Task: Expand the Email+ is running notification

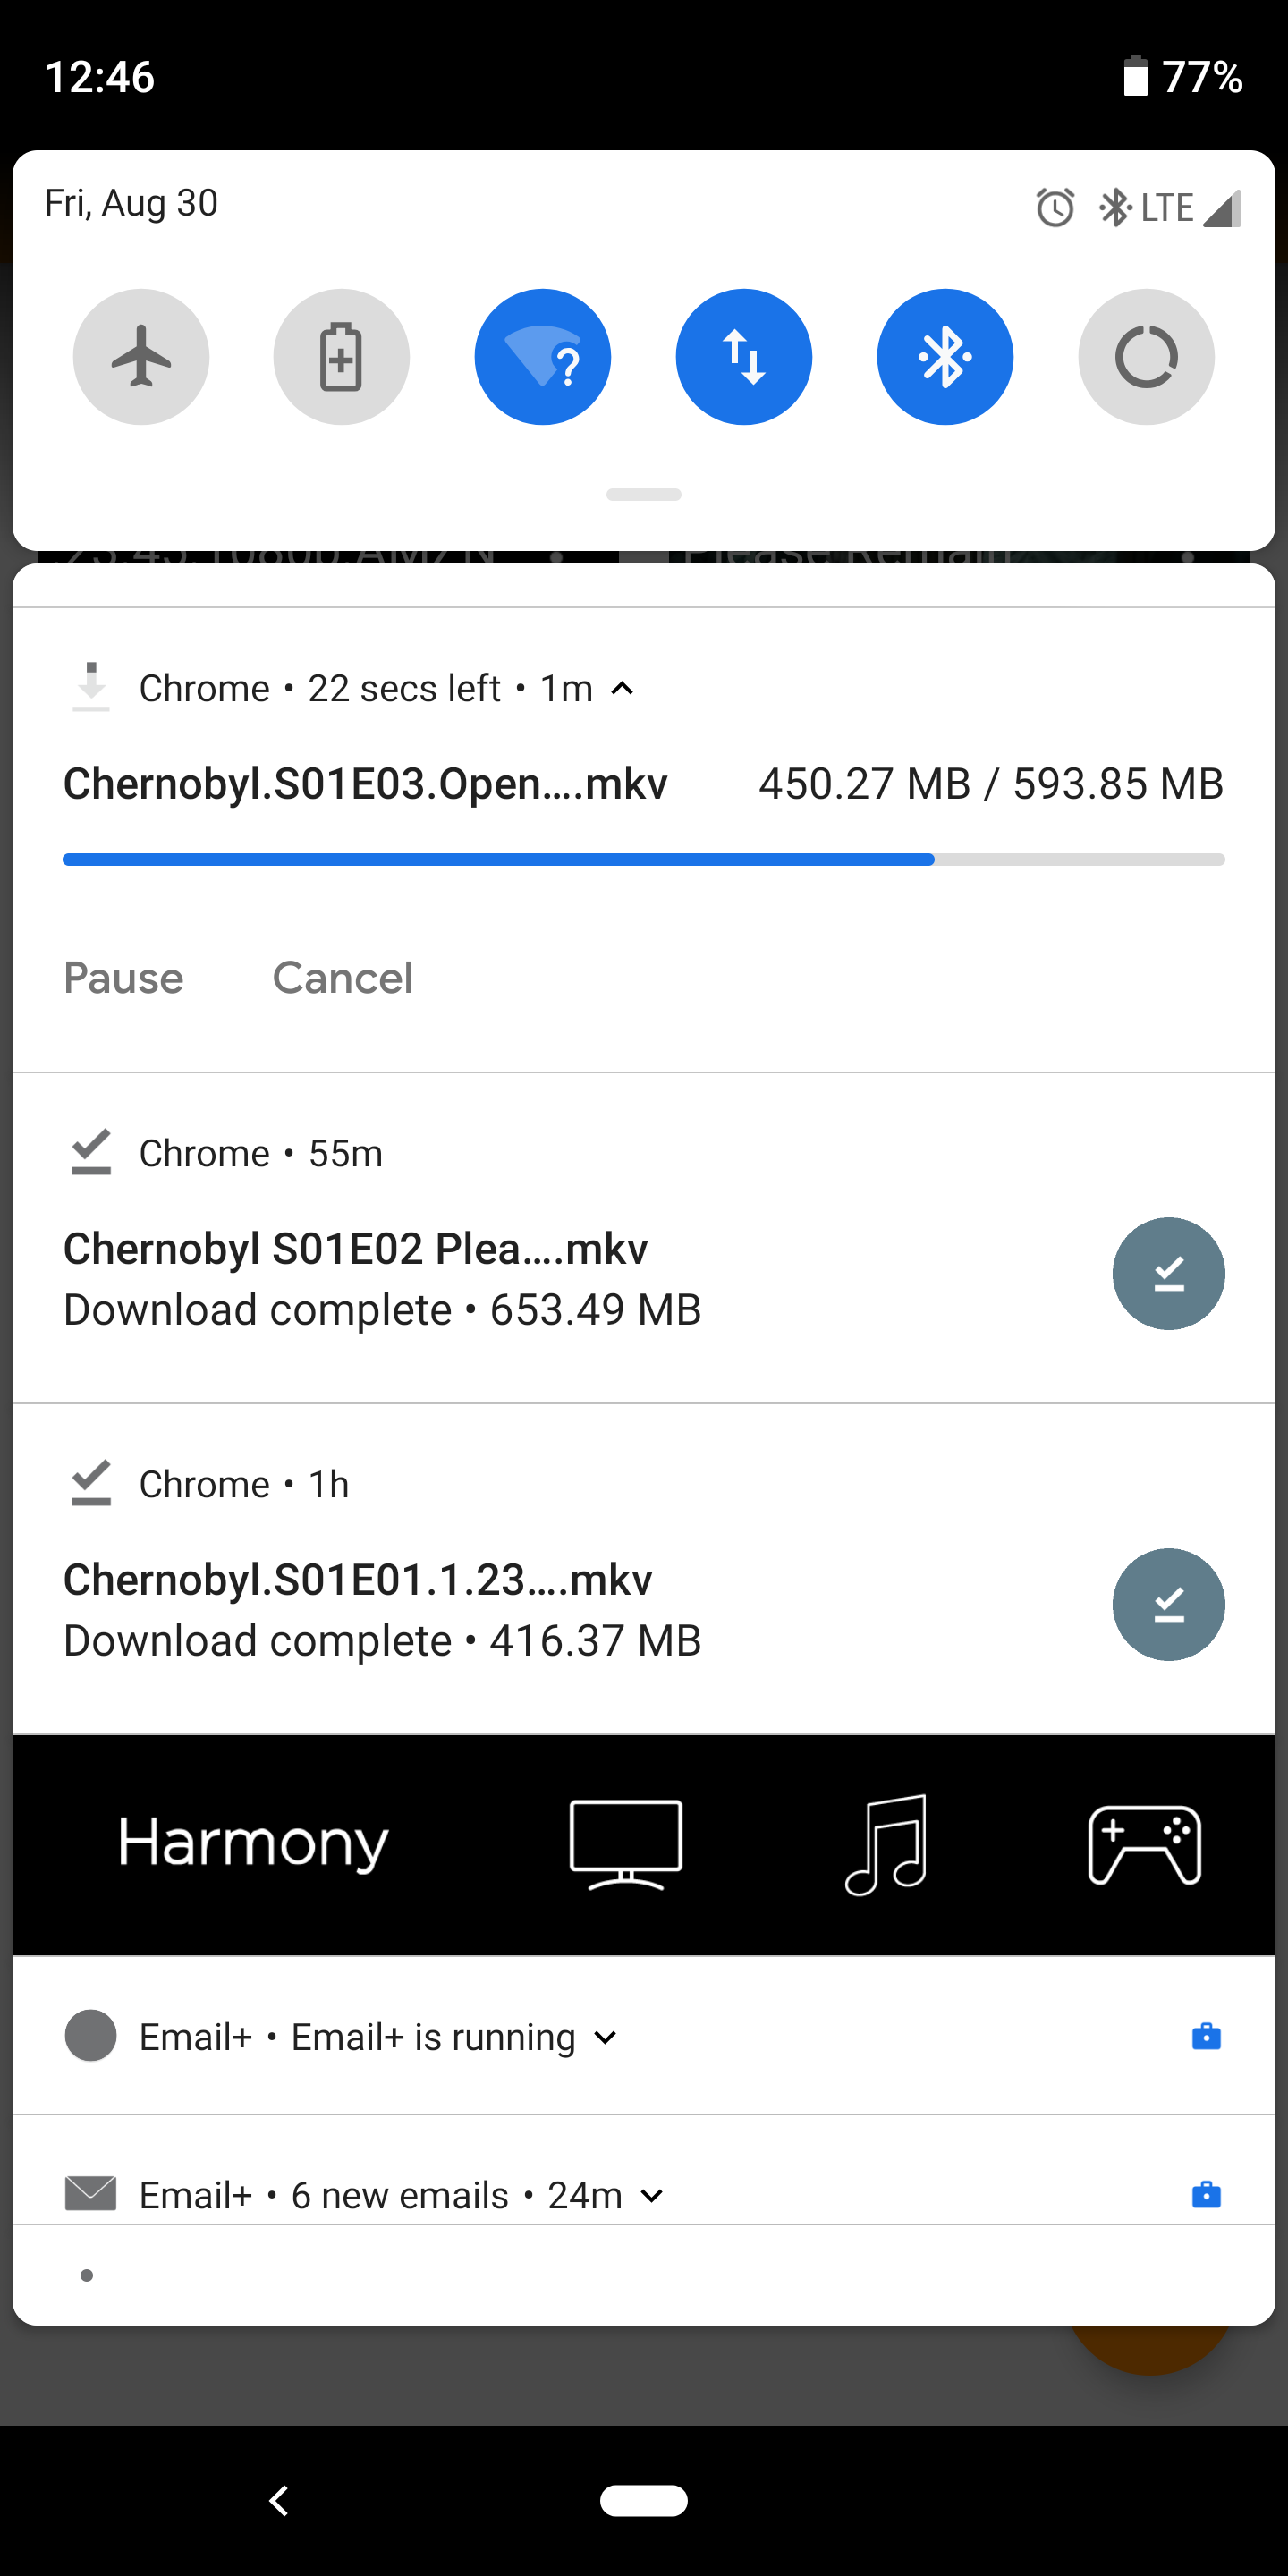Action: (x=605, y=2037)
